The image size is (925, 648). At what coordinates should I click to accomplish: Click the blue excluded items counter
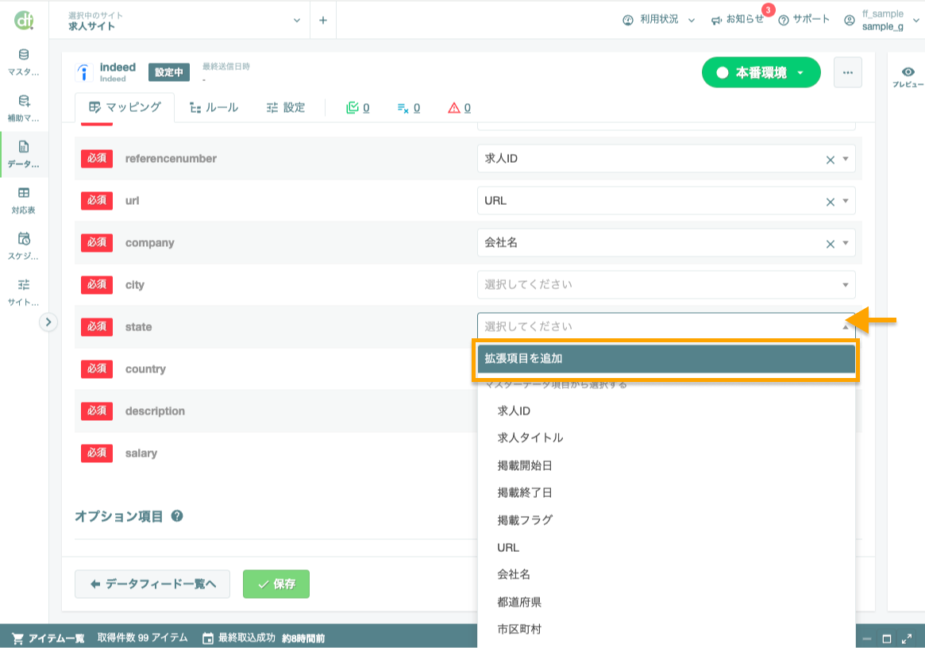click(x=409, y=108)
